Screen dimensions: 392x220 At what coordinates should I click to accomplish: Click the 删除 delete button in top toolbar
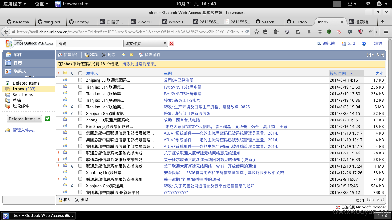(109, 55)
